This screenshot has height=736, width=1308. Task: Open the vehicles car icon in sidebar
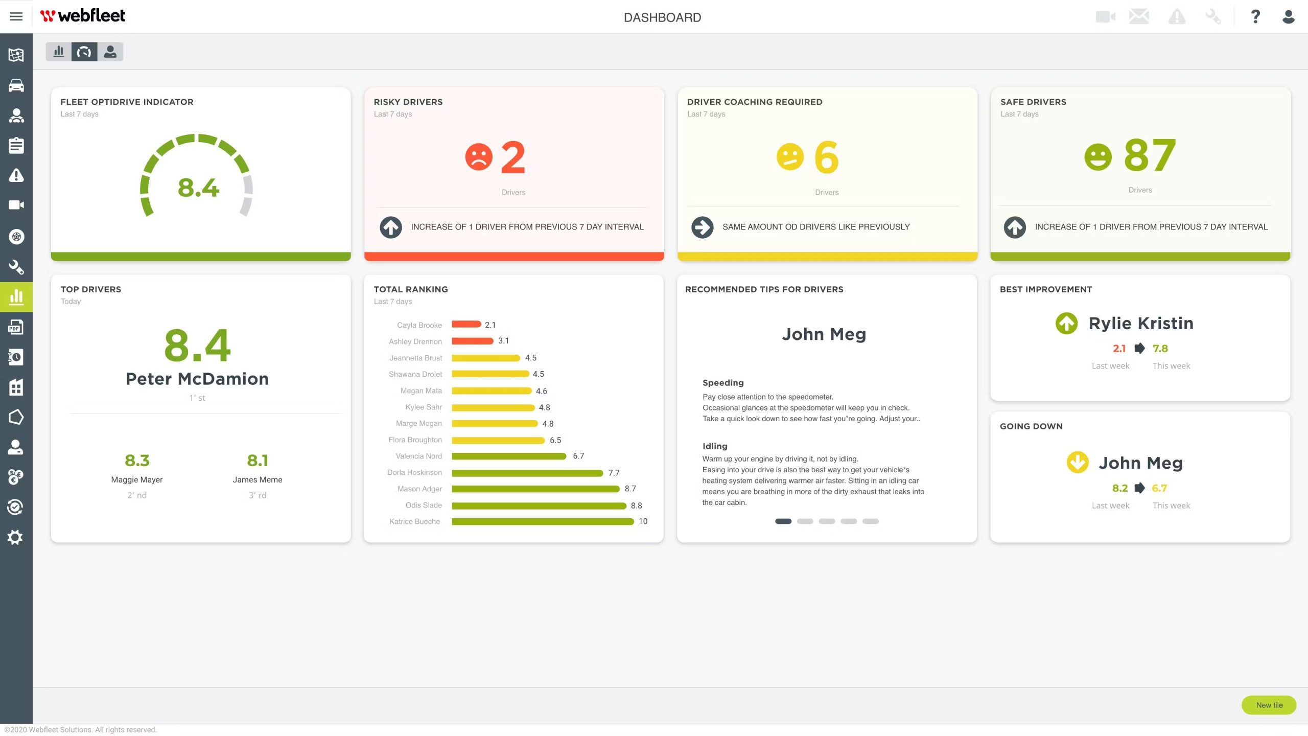[x=16, y=85]
